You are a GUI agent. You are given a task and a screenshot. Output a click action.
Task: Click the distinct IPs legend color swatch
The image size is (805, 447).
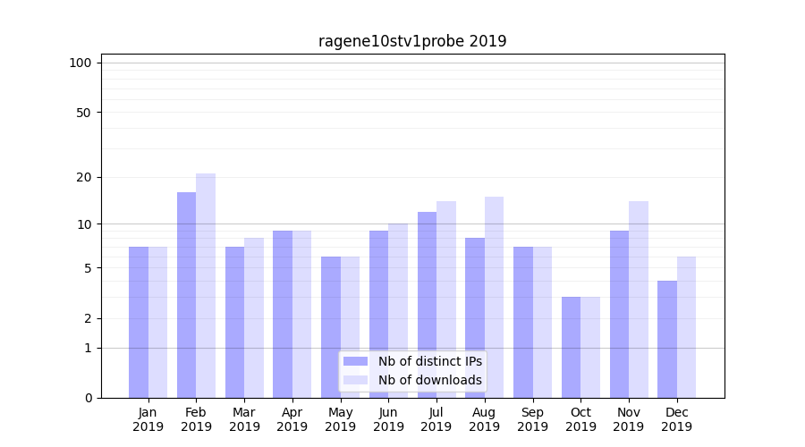pos(355,361)
